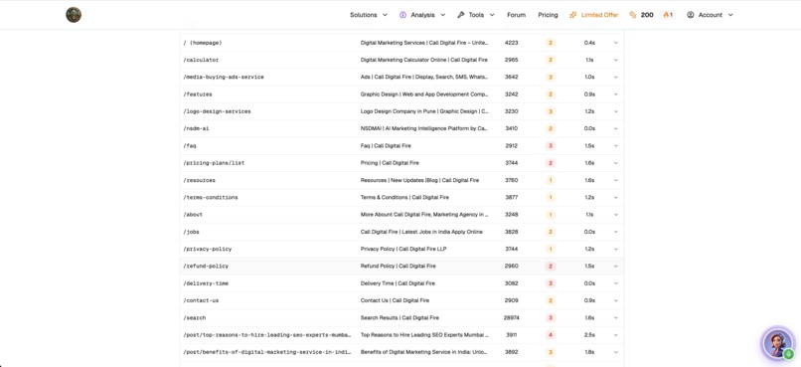
Task: Click the /nsdm-ai path
Action: click(196, 129)
